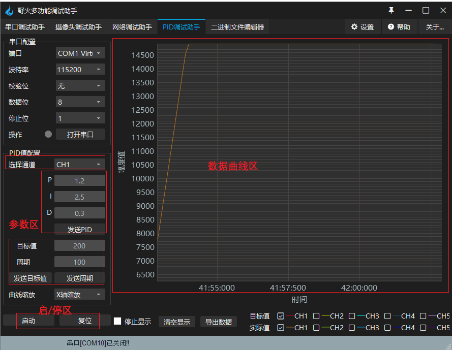Click the P parameter input field
452x350 pixels.
click(x=80, y=180)
